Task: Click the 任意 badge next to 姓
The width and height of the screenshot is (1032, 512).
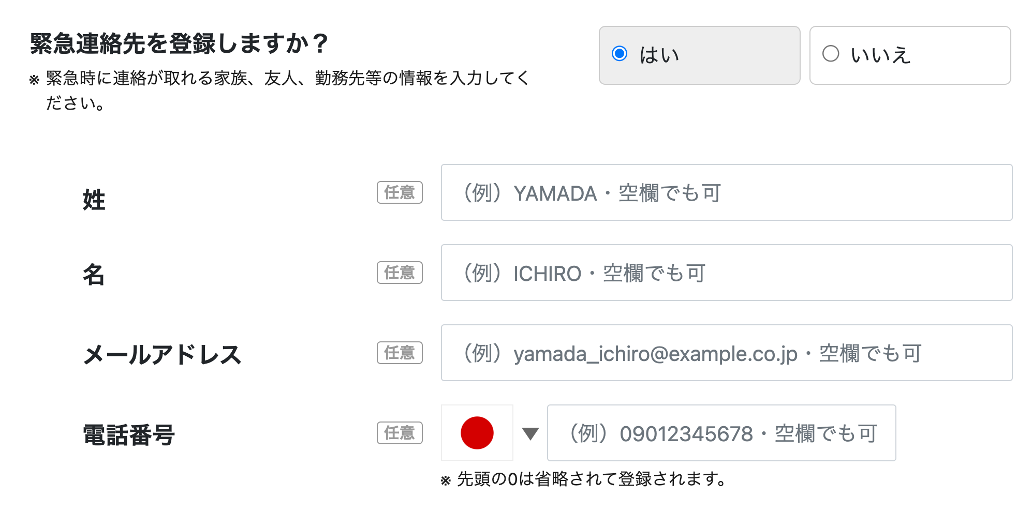Action: coord(400,192)
